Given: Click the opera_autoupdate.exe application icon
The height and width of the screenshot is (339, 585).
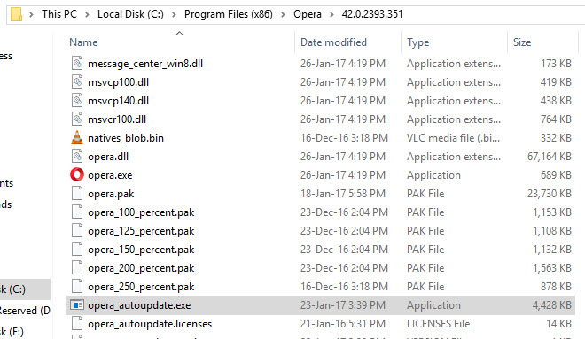Looking at the screenshot, I should [x=77, y=305].
